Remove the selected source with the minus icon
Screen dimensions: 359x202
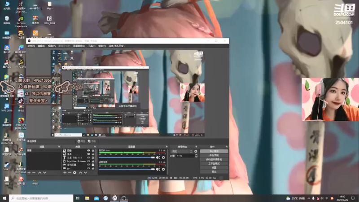coord(70,173)
